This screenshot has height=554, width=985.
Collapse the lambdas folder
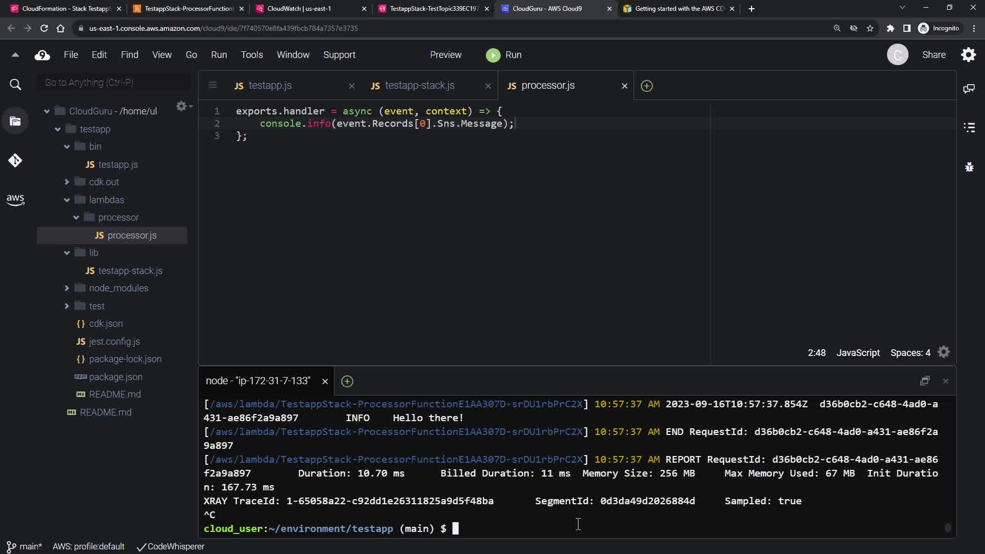[67, 200]
